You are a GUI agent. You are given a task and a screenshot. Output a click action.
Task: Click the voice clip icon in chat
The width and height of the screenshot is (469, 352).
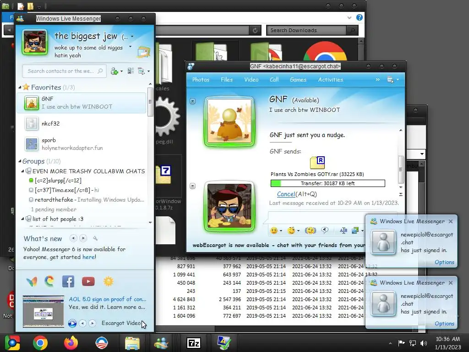pos(325,230)
